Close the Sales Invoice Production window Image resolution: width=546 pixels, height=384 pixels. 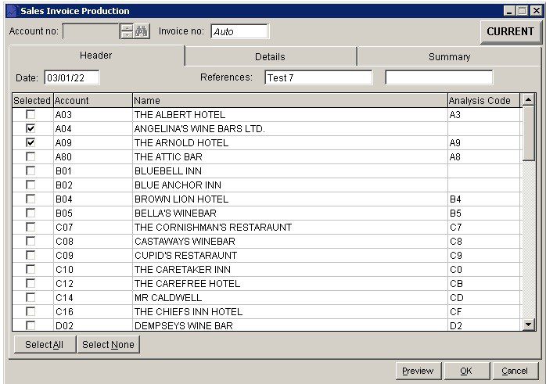(536, 11)
